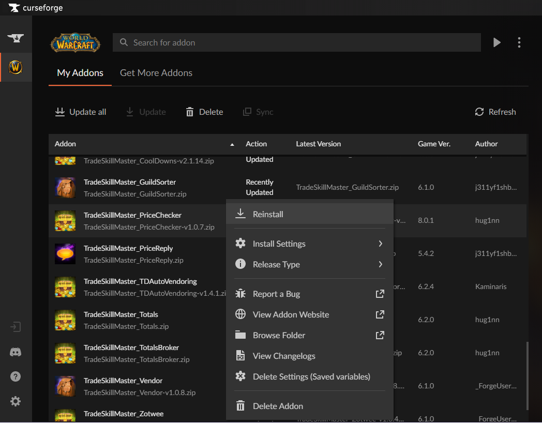This screenshot has height=423, width=542.
Task: Click game version 5.4.2 in PriceReply row
Action: click(x=426, y=254)
